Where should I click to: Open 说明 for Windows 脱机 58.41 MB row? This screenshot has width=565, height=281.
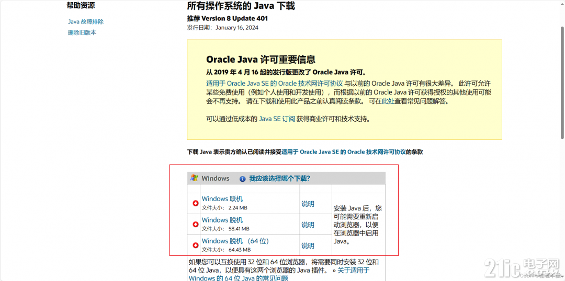[x=308, y=225]
